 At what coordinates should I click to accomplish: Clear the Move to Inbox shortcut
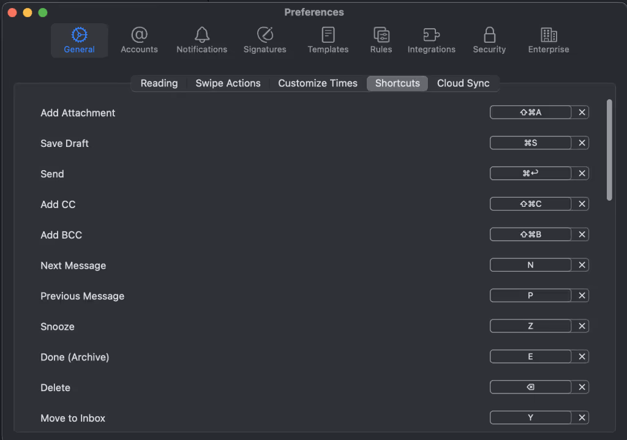coord(582,417)
